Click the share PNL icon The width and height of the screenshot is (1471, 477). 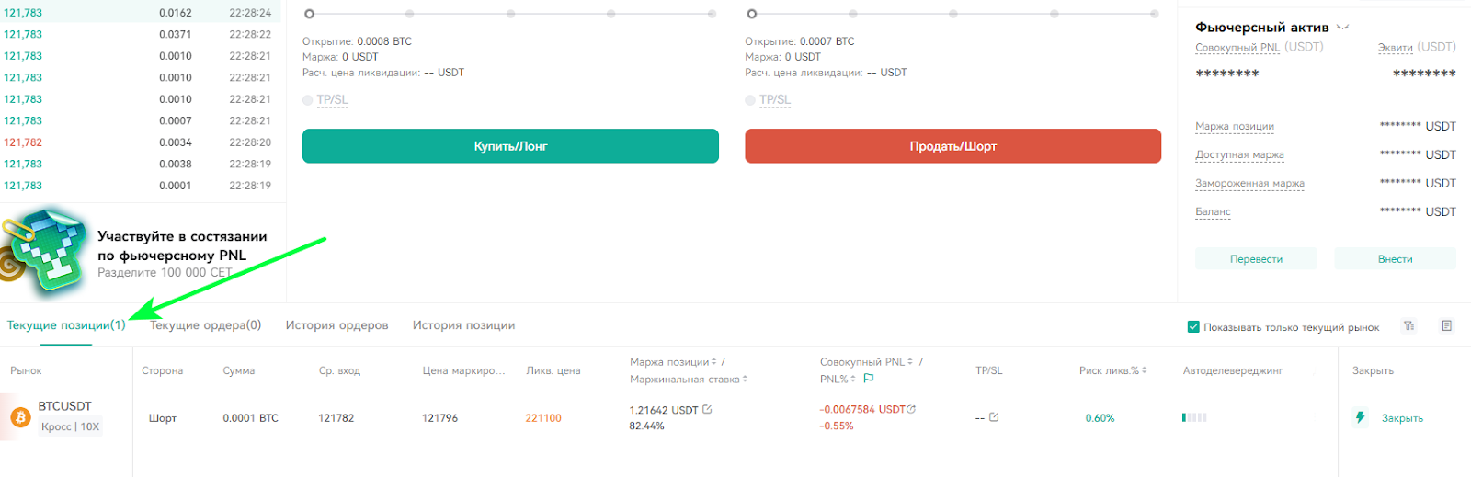coord(911,410)
